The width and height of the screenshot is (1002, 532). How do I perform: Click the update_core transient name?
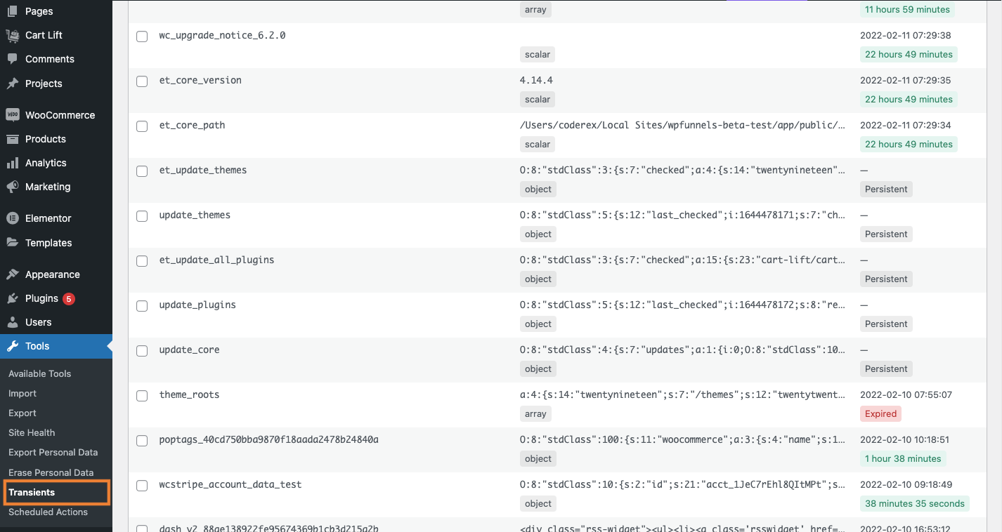(x=190, y=350)
